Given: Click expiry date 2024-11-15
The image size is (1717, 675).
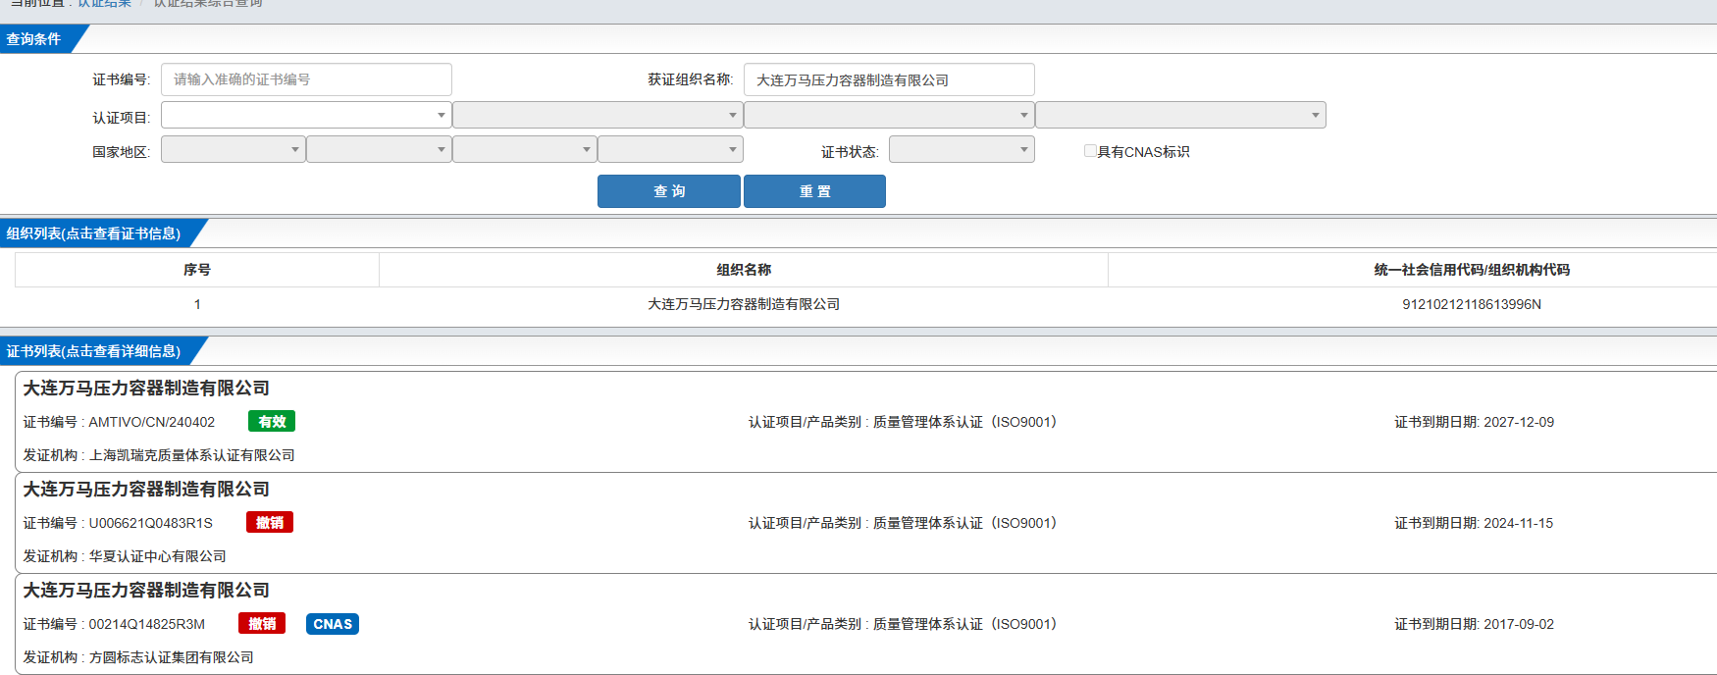Looking at the screenshot, I should (1519, 523).
